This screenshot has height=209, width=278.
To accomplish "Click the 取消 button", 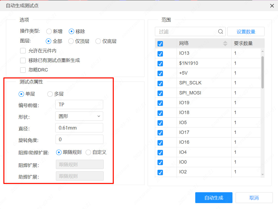I will tap(254, 197).
